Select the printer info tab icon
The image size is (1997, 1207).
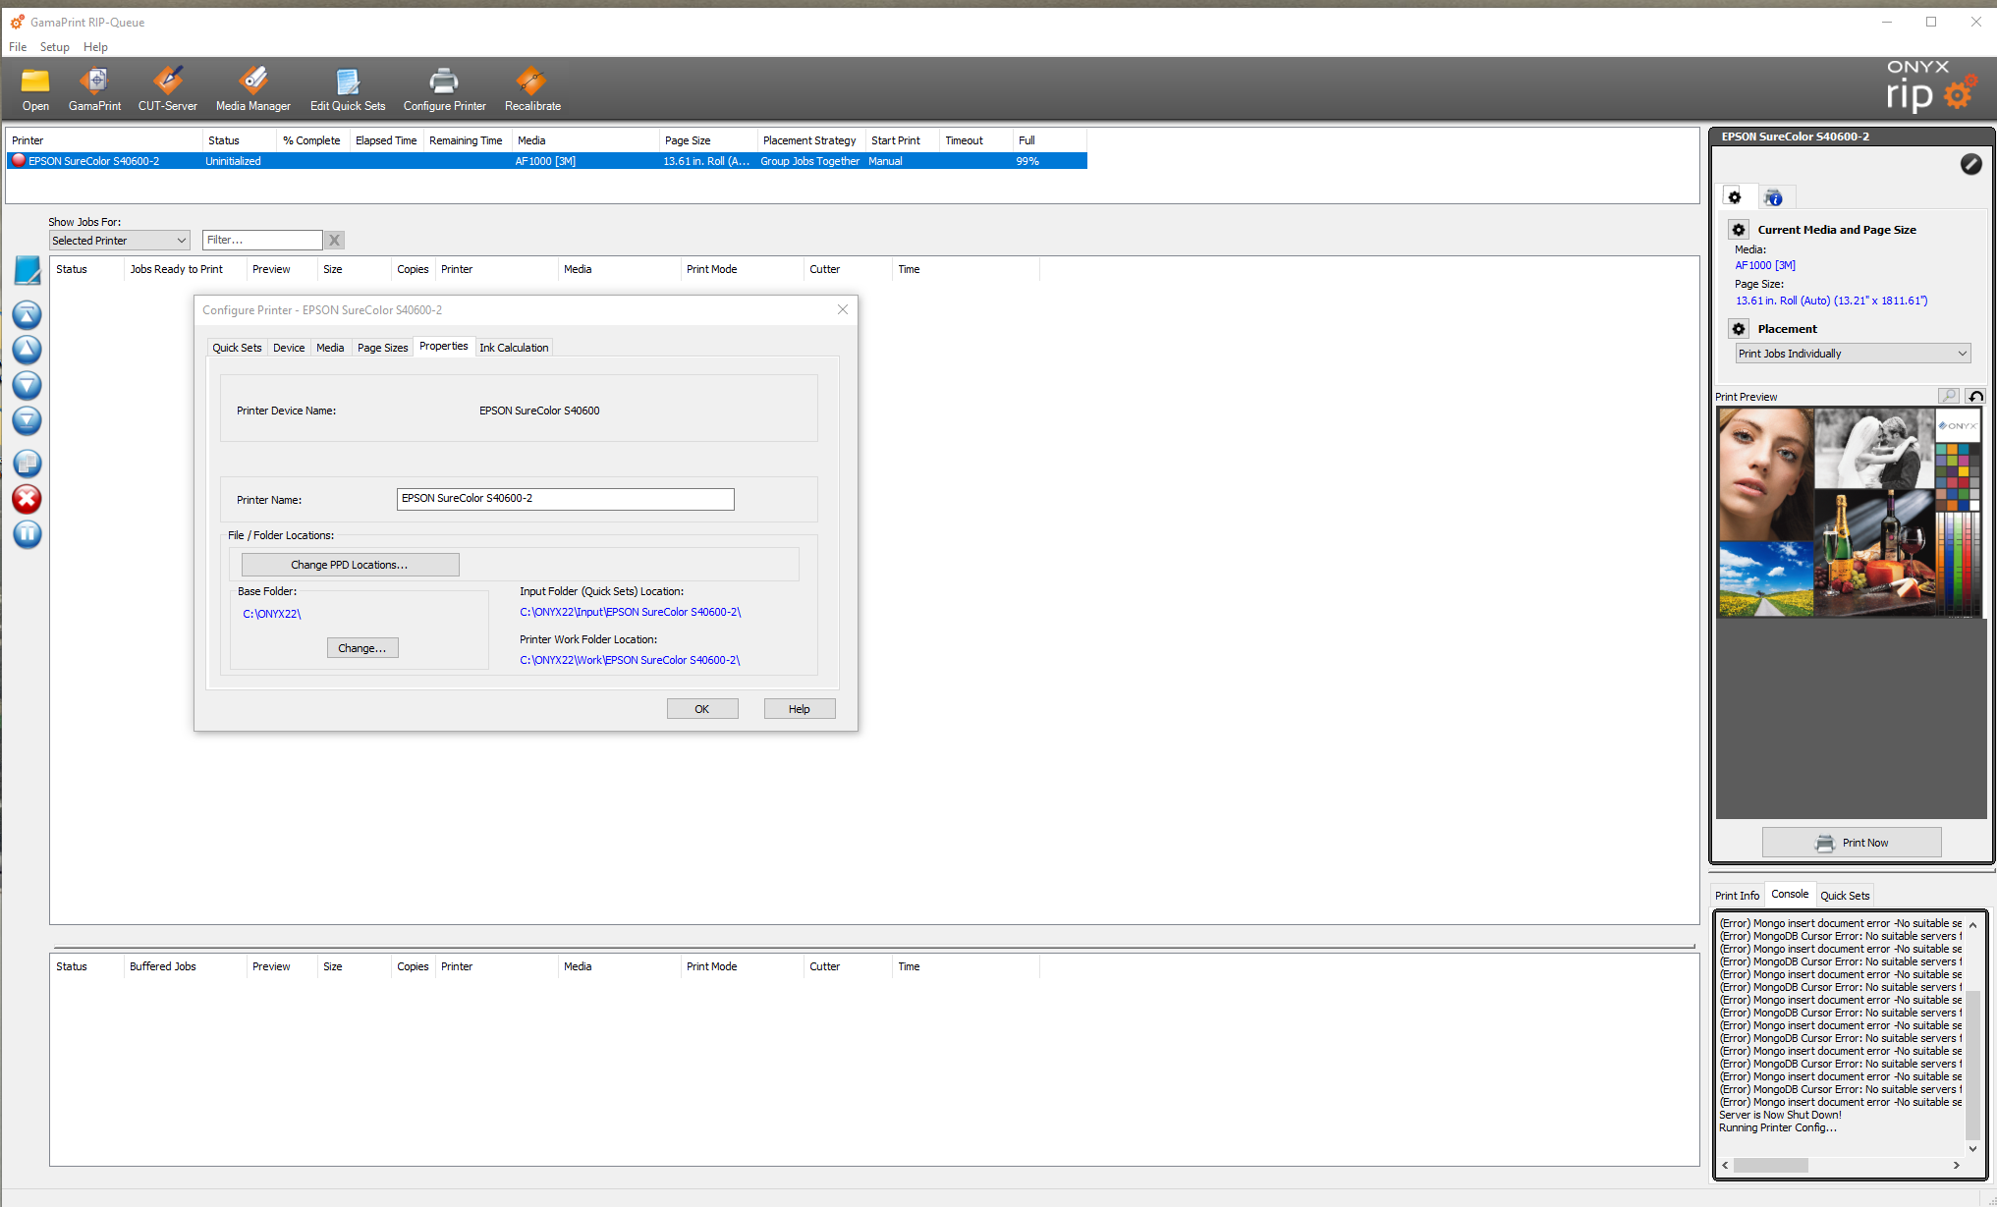pos(1773,197)
